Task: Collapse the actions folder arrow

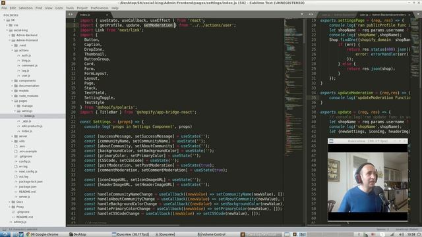Action: pyautogui.click(x=13, y=50)
